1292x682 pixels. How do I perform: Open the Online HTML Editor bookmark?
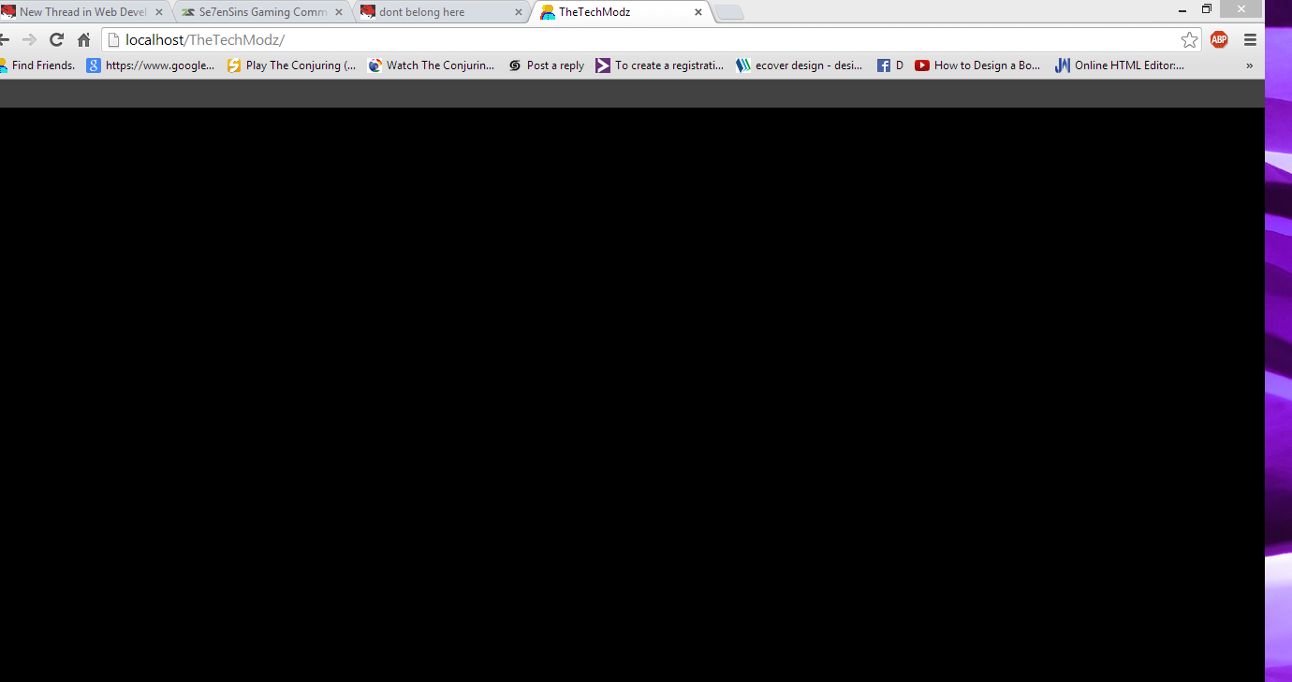(x=1120, y=65)
